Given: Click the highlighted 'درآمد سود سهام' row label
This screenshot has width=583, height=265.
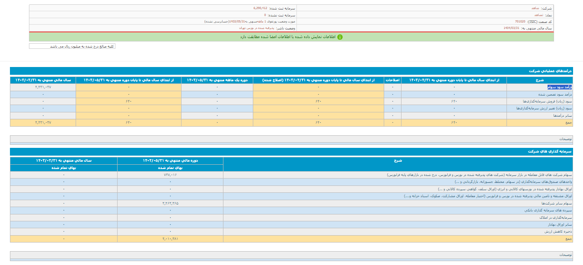Looking at the screenshot, I should coord(560,87).
